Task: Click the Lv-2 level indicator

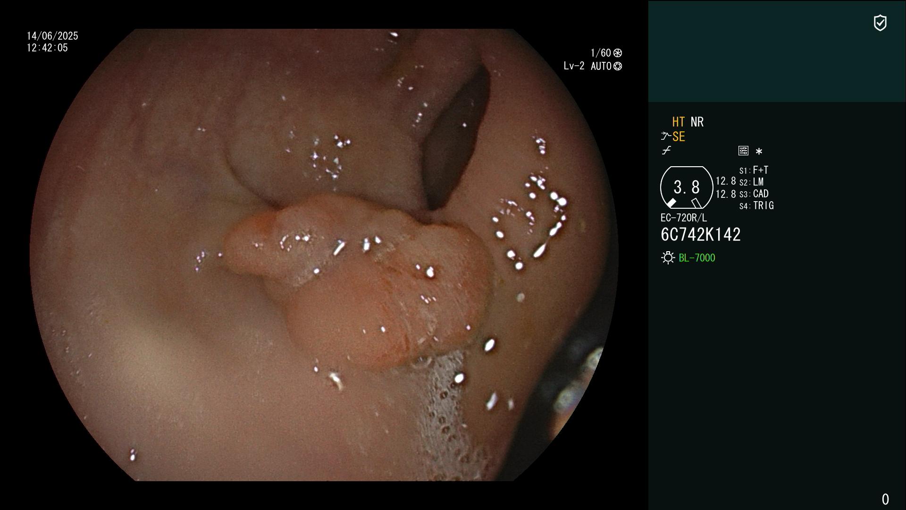Action: 574,66
